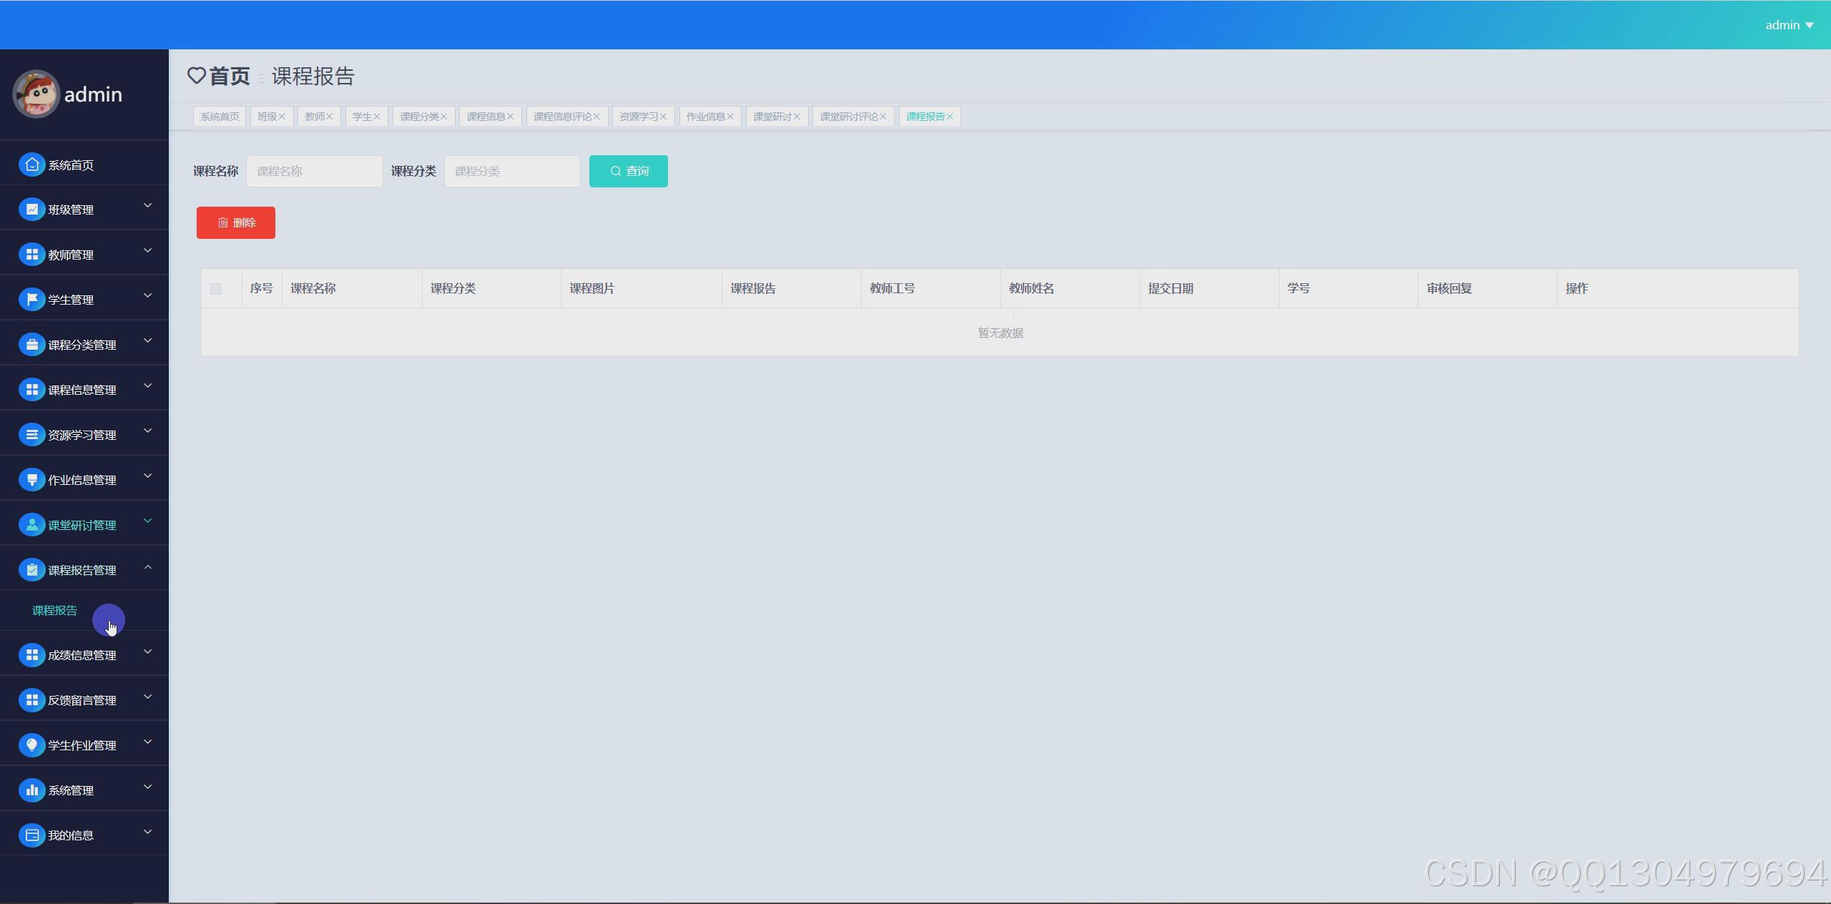Click the 系统管理 bar chart icon

click(31, 790)
